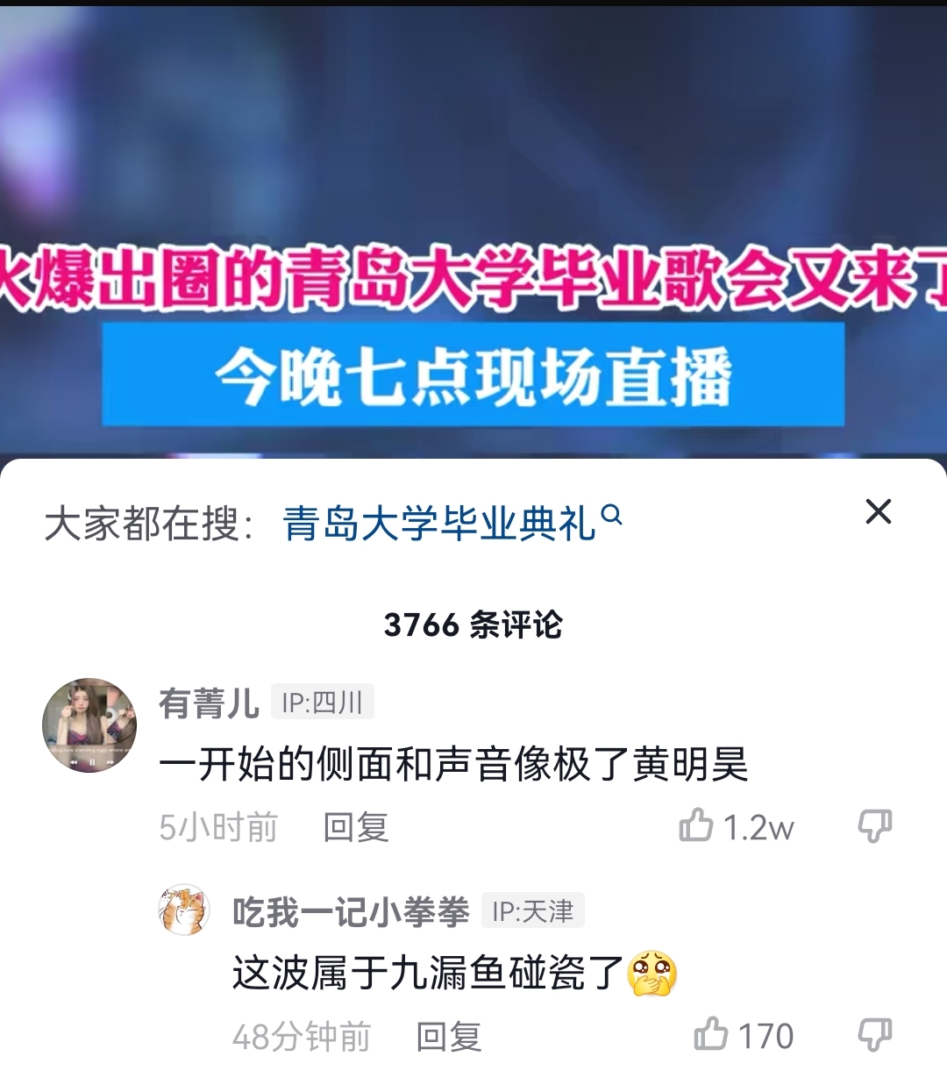Image resolution: width=947 pixels, height=1092 pixels.
Task: Tap the IP:天津 location tag
Action: click(533, 910)
